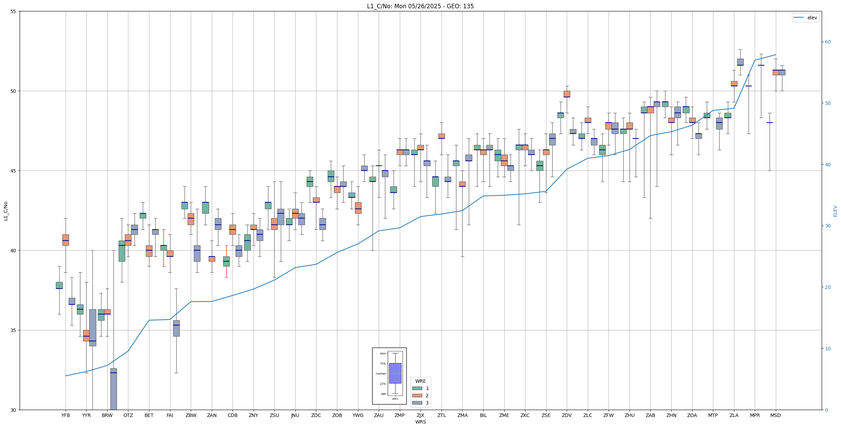
Task: Click the BRW station tick label
Action: 107,415
